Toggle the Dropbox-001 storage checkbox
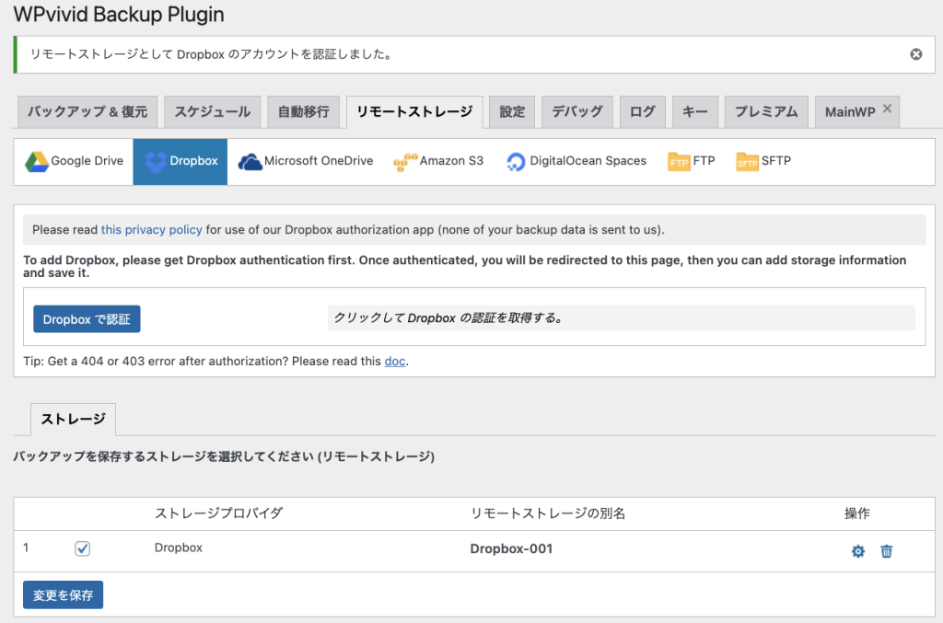 (82, 548)
